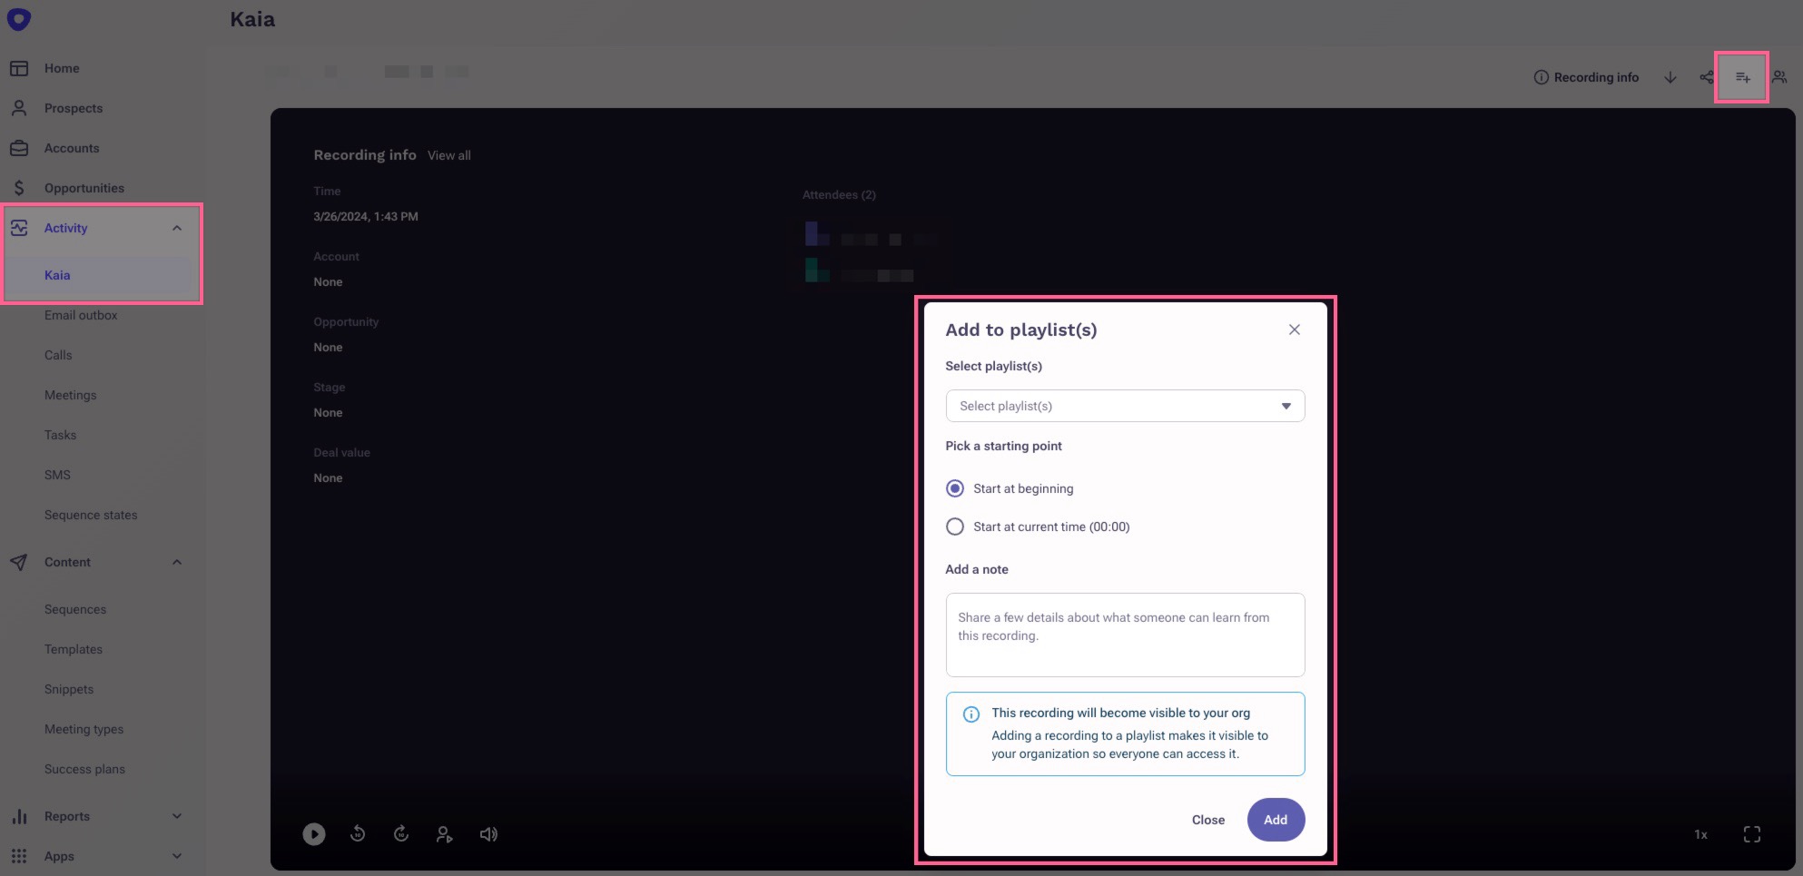Click the speaker skip person icon
1803x876 pixels.
[x=444, y=834]
